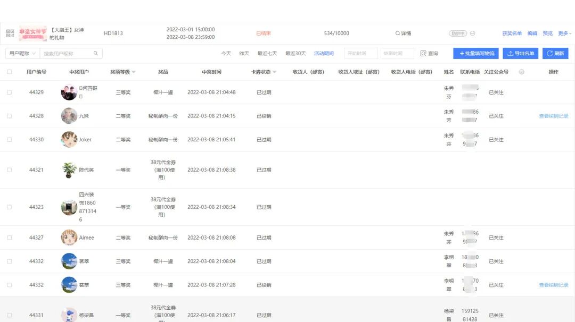The image size is (575, 322).
Task: Click the export icon on the 导出名单 button
Action: (x=510, y=53)
